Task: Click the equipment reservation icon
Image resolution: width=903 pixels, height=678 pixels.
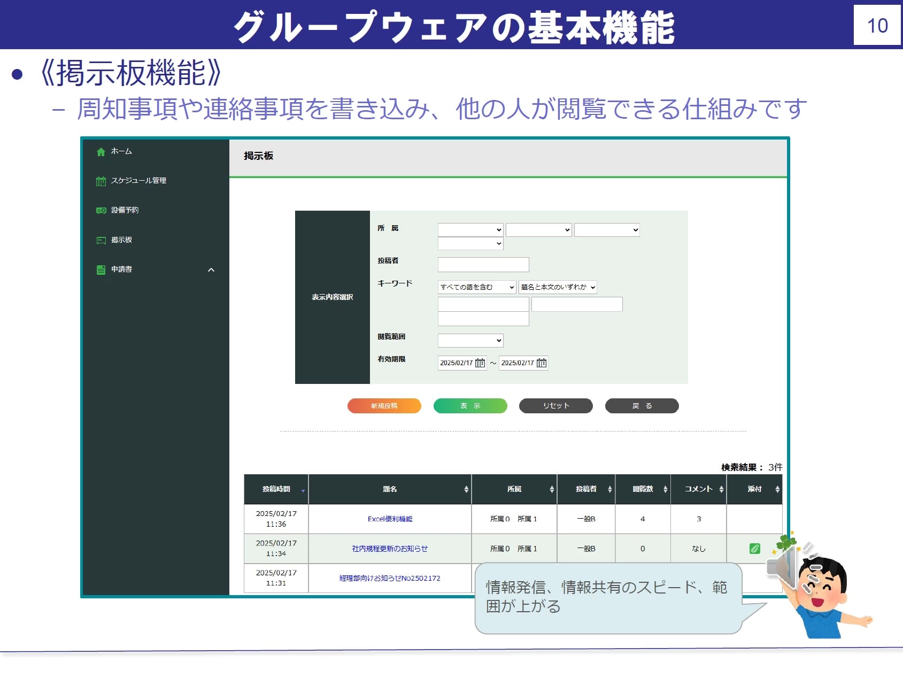Action: (x=101, y=211)
